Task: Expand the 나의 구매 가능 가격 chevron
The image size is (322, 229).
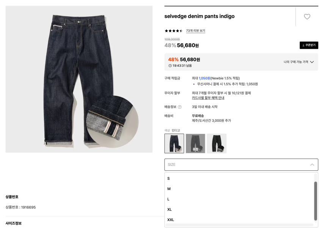Action: (312, 62)
